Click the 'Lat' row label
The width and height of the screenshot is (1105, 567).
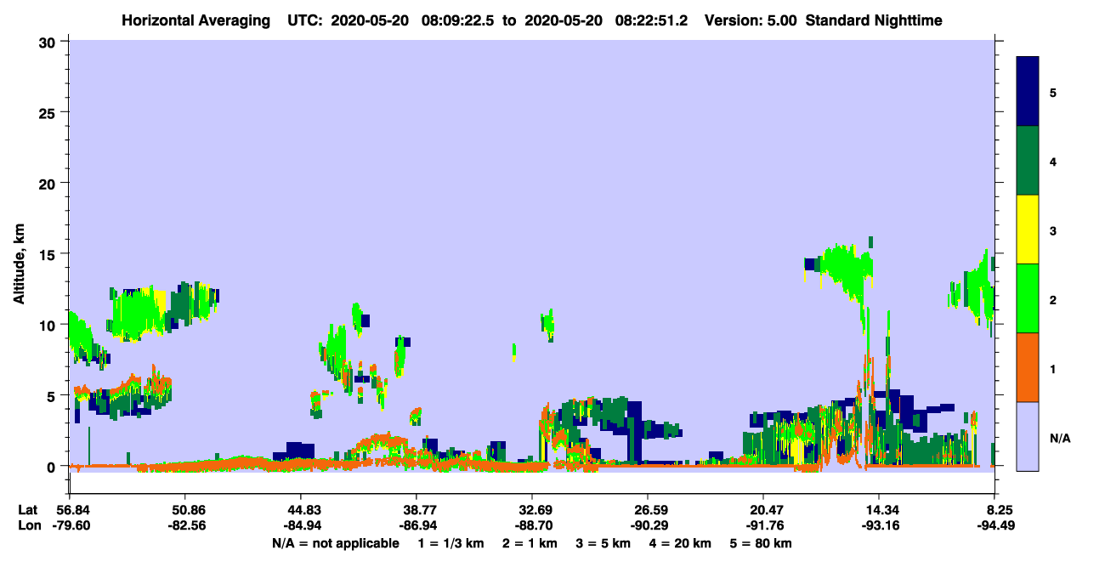click(x=27, y=510)
